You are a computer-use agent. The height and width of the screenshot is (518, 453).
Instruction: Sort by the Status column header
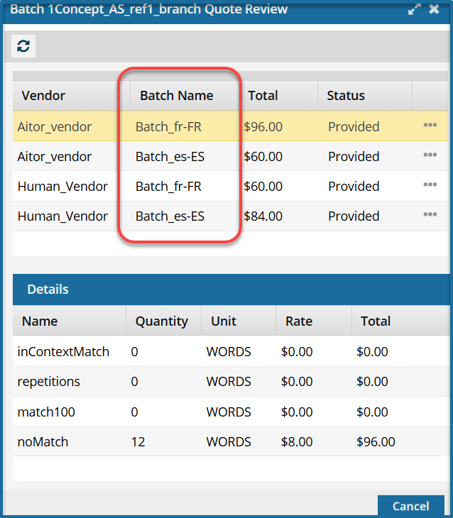point(346,95)
